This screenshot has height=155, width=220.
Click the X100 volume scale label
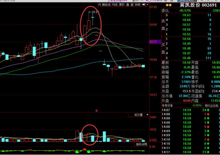153,140
